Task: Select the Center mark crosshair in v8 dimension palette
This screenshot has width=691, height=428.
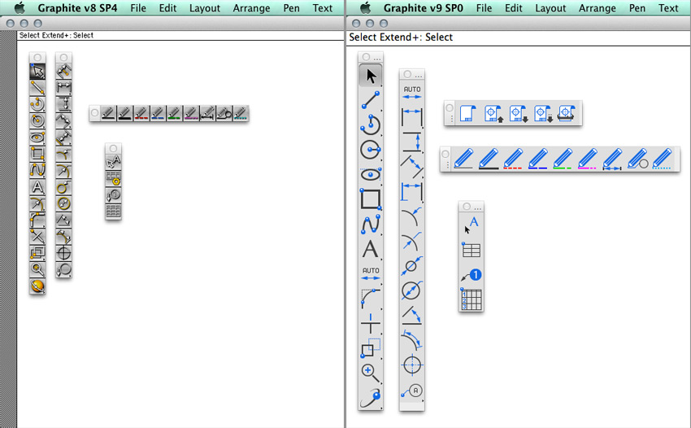Action: coord(63,253)
